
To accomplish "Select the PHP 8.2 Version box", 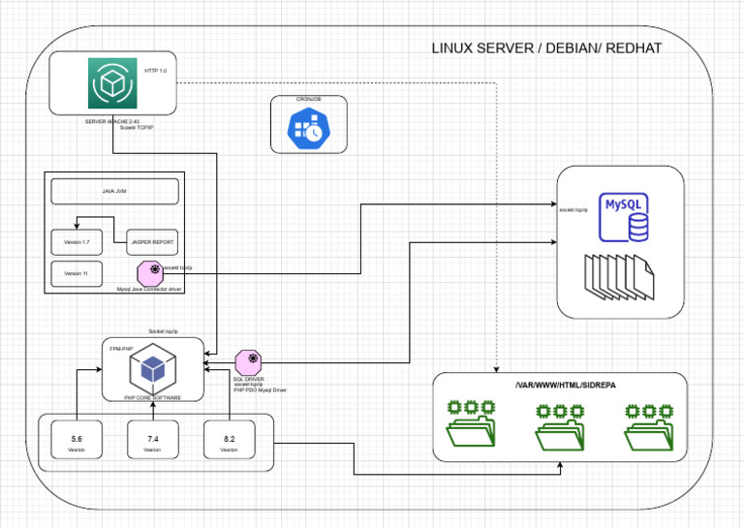I will [230, 439].
